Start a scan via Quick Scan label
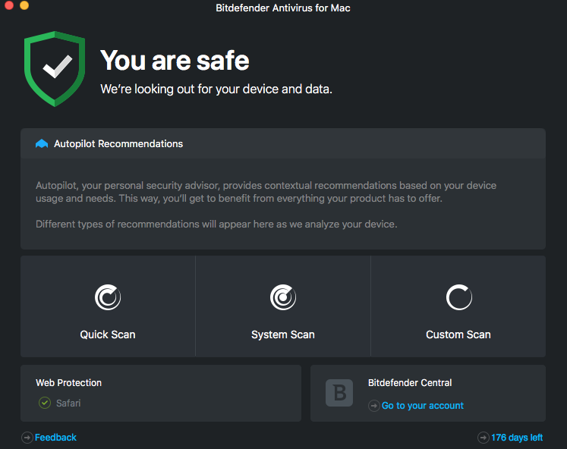This screenshot has width=567, height=449. coord(108,334)
